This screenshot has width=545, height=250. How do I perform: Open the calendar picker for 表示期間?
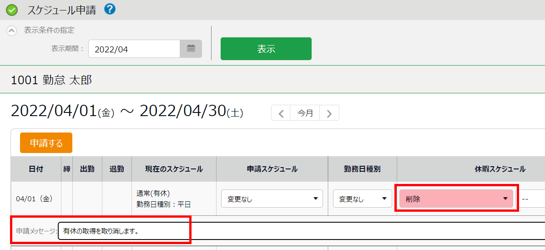[x=191, y=49]
